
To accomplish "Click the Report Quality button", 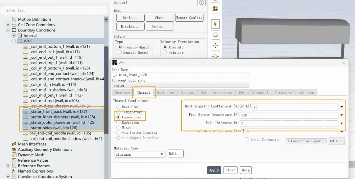I will tap(189, 18).
